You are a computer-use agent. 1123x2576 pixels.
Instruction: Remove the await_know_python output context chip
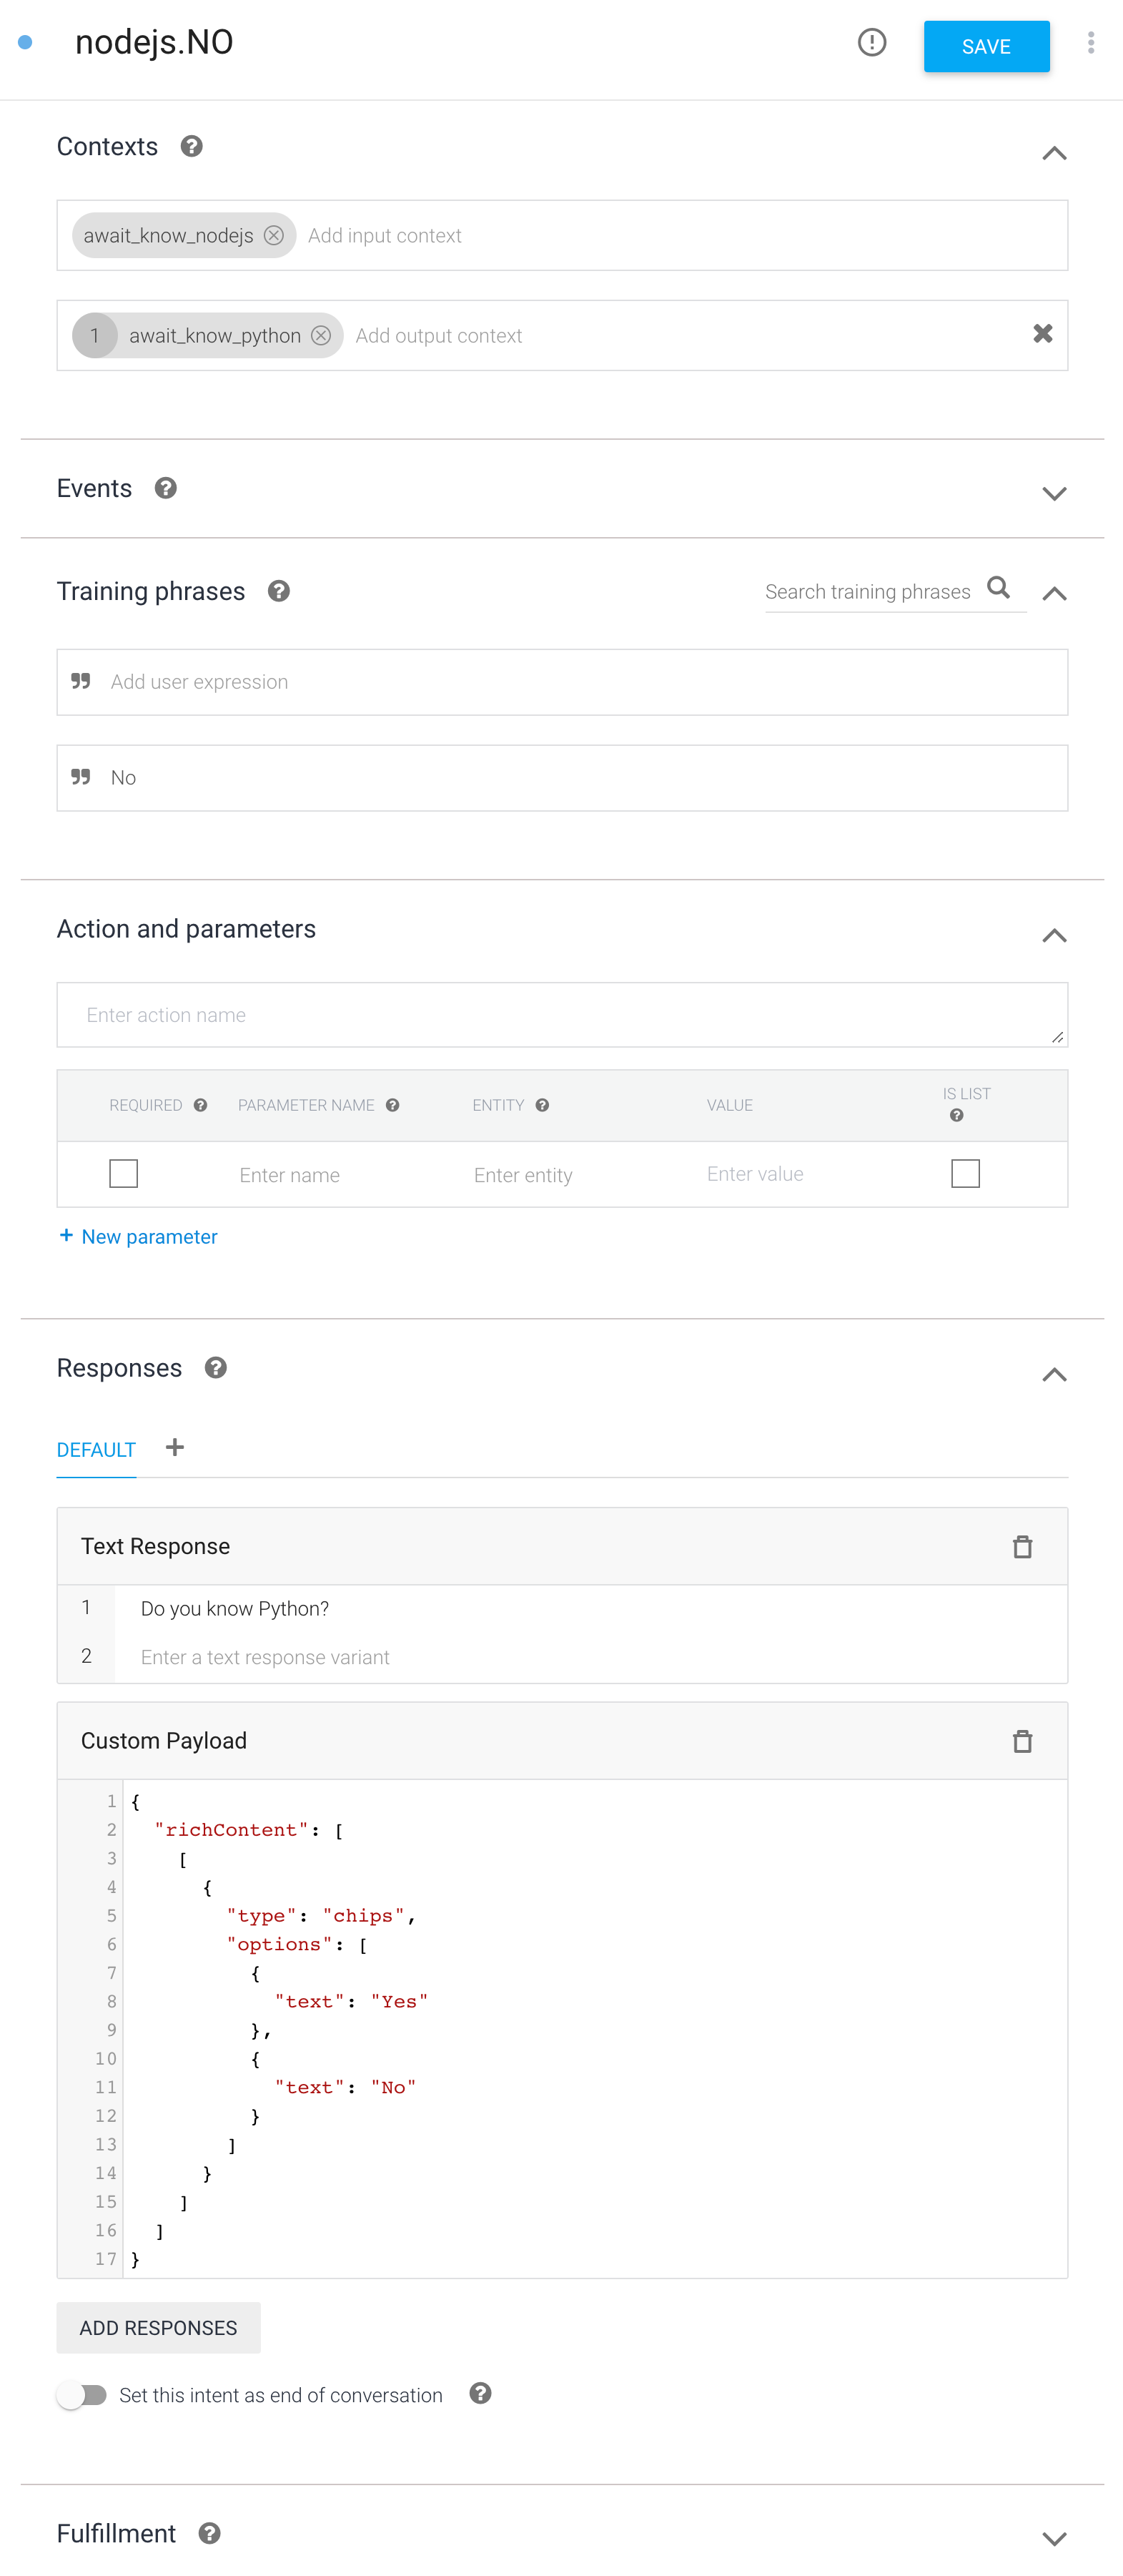(x=321, y=335)
